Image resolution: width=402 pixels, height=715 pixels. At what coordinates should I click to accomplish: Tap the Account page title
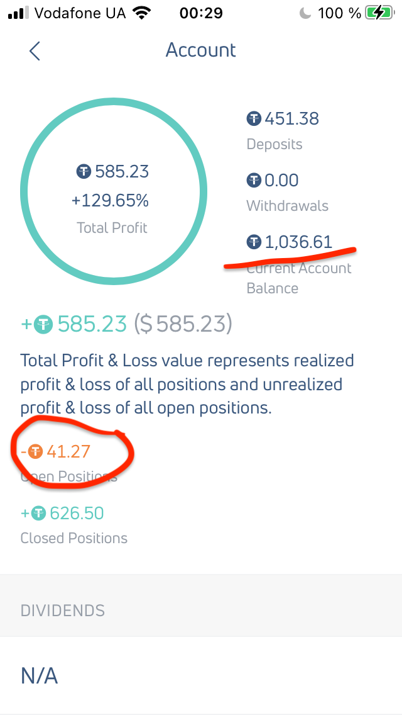200,50
